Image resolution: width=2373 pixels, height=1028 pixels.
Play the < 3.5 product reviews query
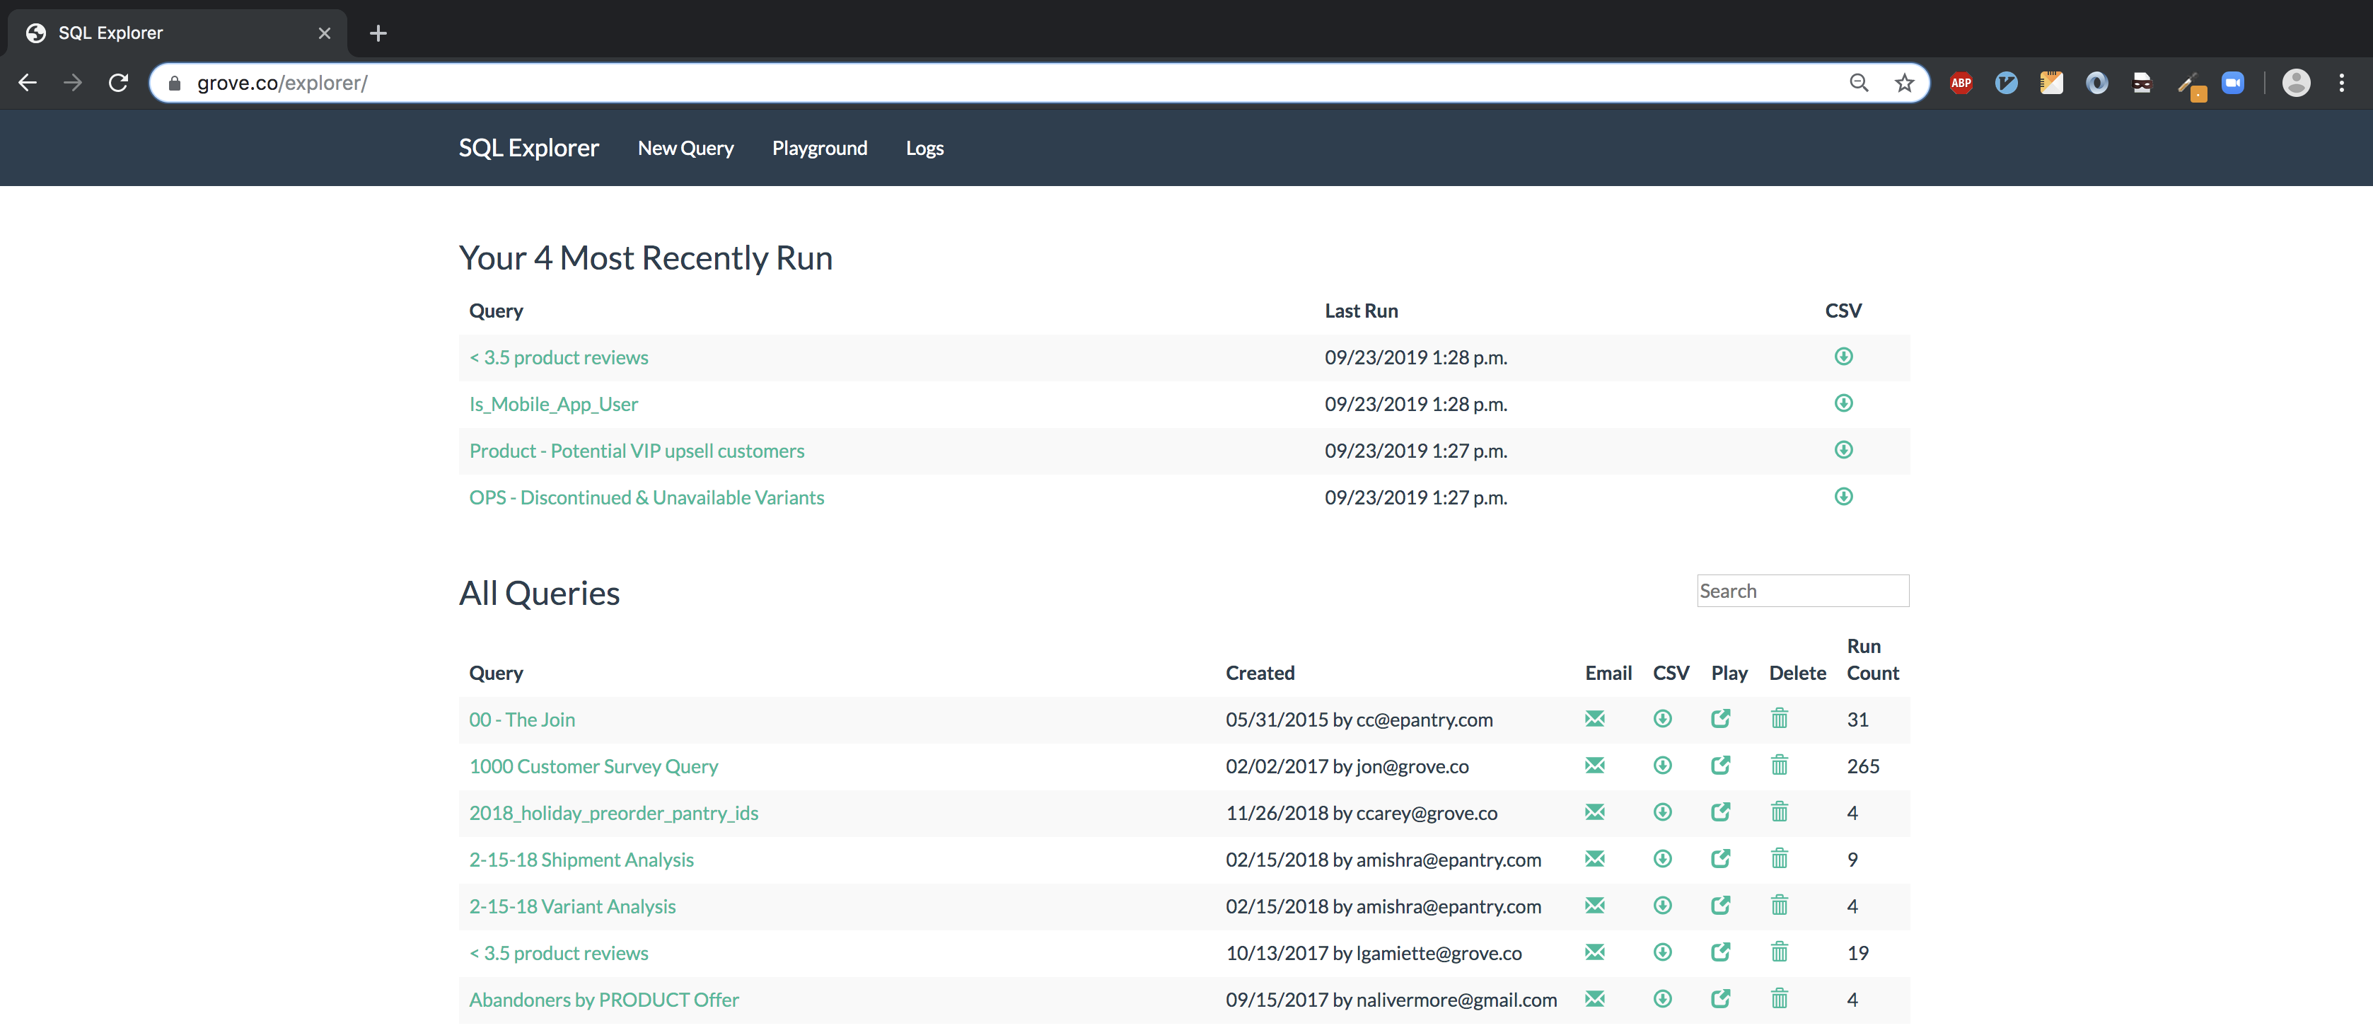pyautogui.click(x=1720, y=952)
